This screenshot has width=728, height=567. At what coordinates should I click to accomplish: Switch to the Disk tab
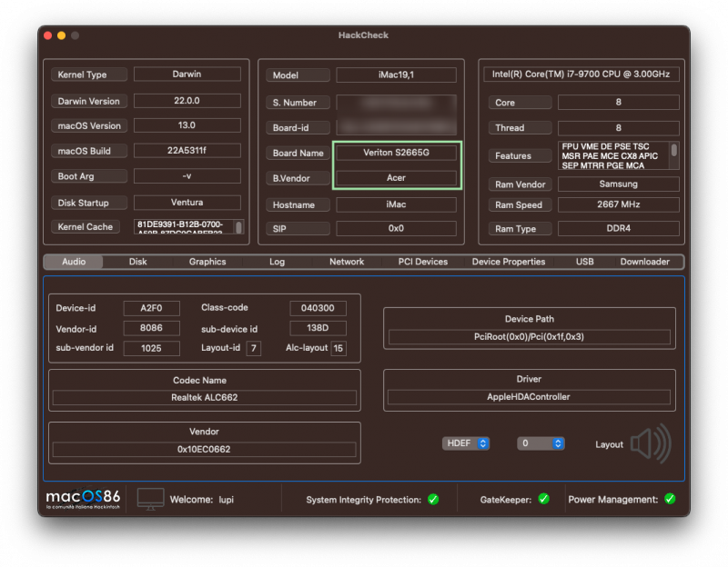137,262
